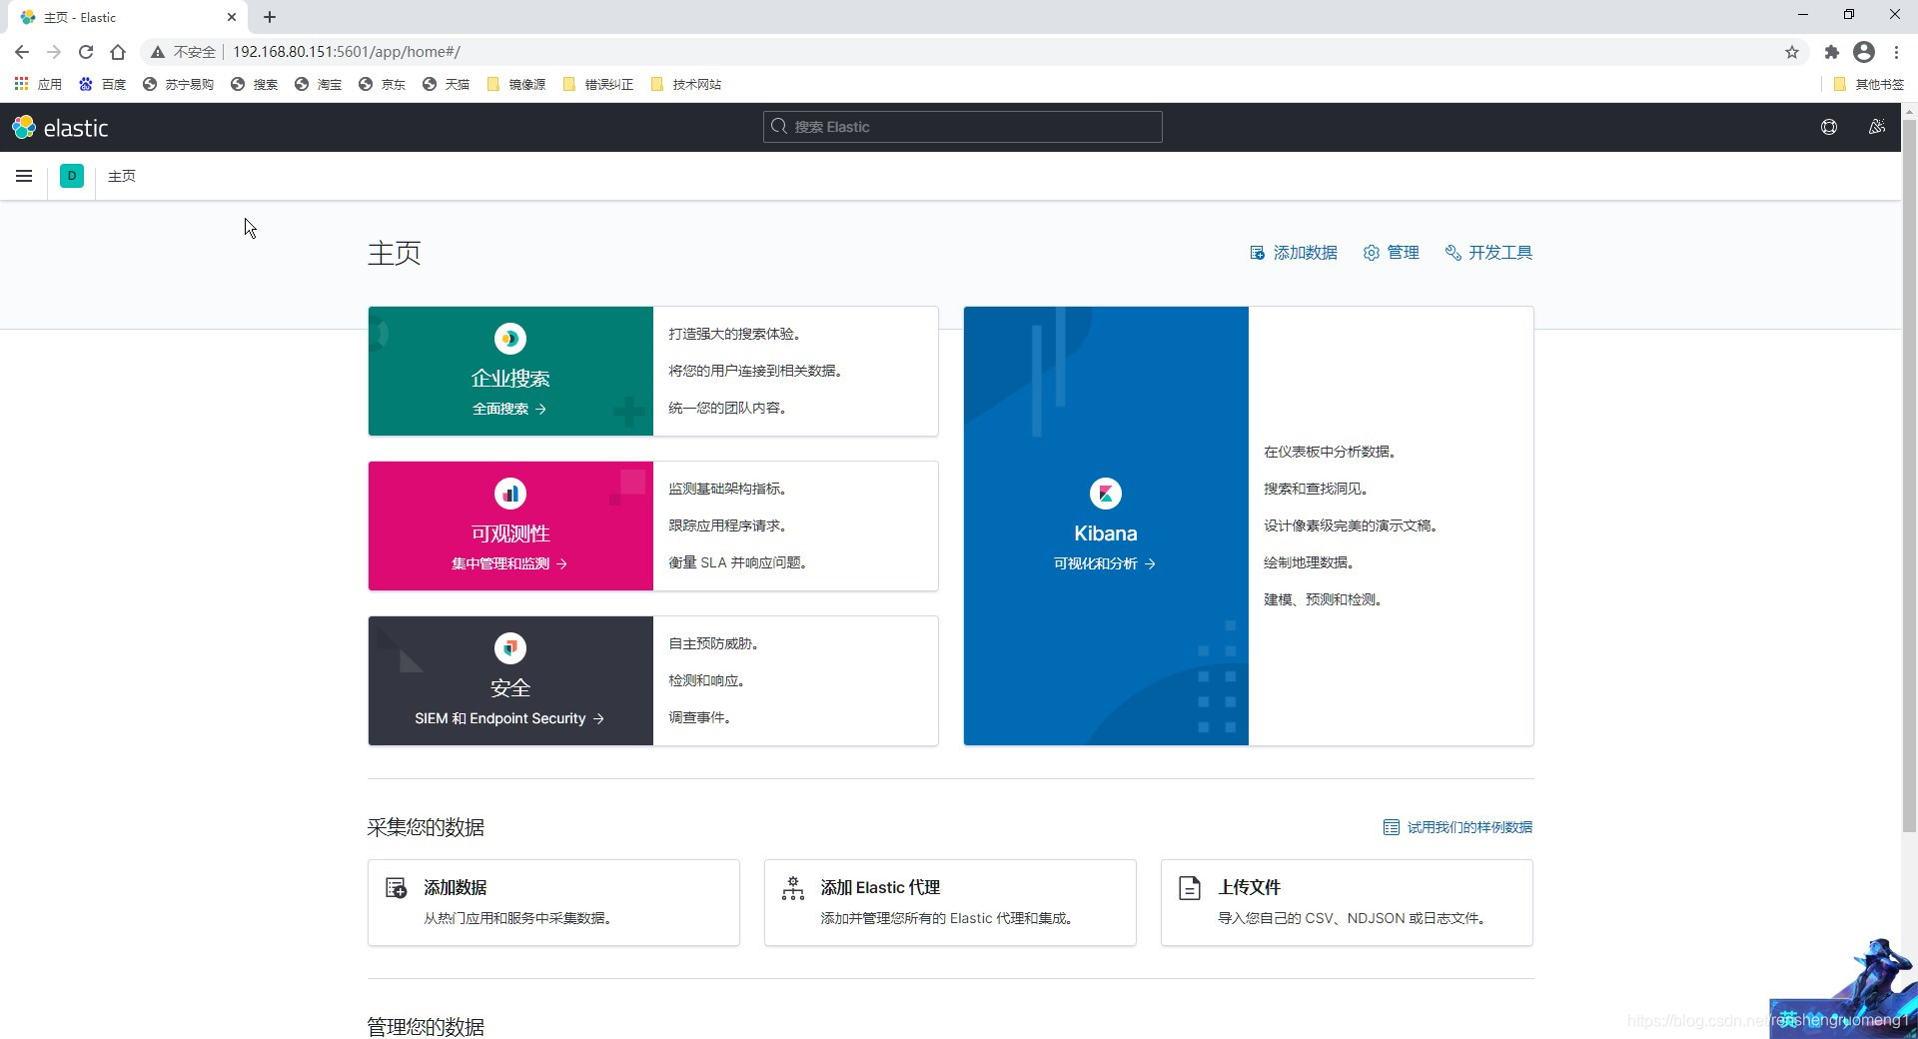Open SIEM 和 Endpoint Security link
Viewport: 1918px width, 1039px height.
pyautogui.click(x=509, y=718)
